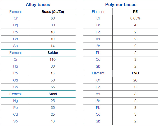Click the Cl element cell under PE

(98, 18)
